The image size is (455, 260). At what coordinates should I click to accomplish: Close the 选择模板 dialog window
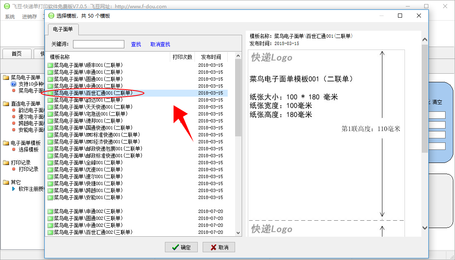tap(419, 16)
